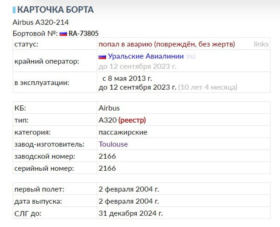280x227 pixels.
Task: Click the 'дата выпуска:' label
Action: [x=38, y=201]
